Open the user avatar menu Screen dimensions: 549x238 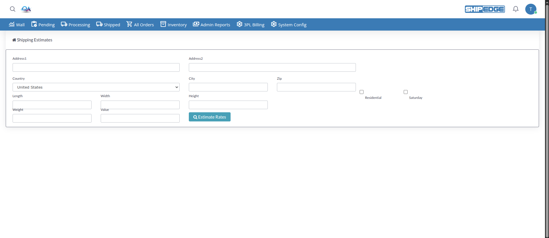click(531, 9)
